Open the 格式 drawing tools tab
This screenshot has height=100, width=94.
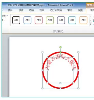[x=92, y=10]
